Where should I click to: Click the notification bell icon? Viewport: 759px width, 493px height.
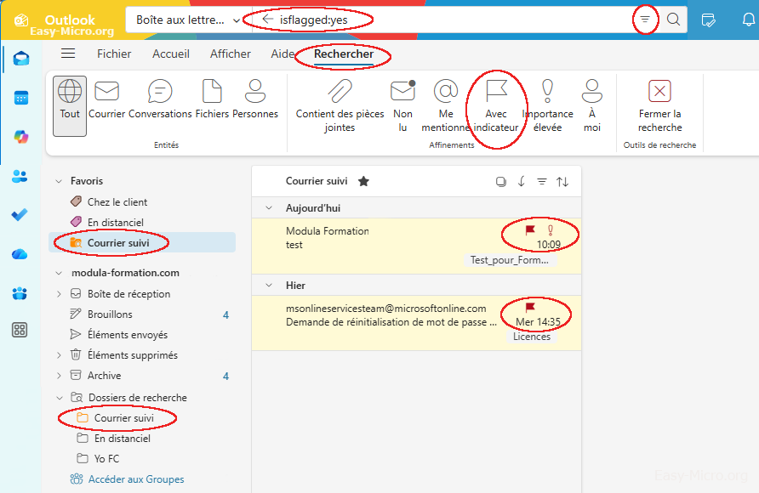(x=748, y=20)
